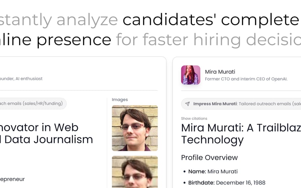Viewport: 301px width, 188px height.
Task: Click the Images section label
Action: pos(120,100)
